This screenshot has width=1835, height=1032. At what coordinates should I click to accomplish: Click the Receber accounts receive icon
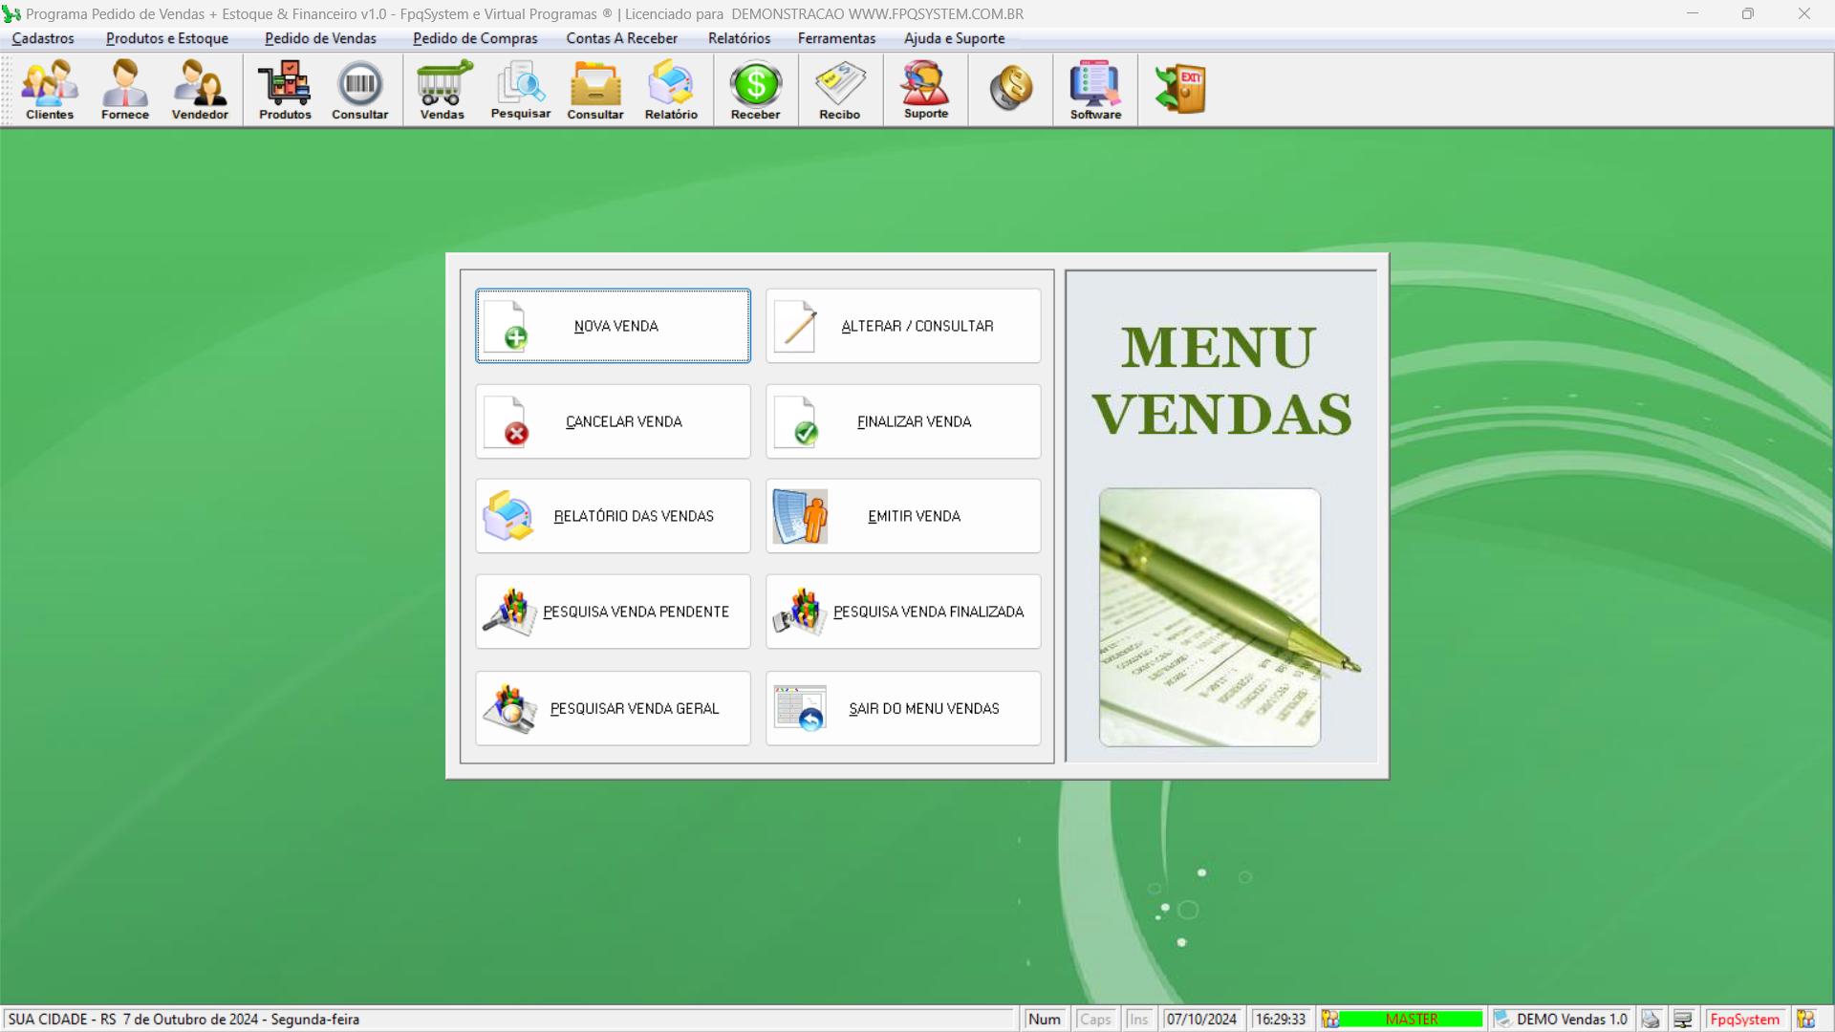(755, 90)
